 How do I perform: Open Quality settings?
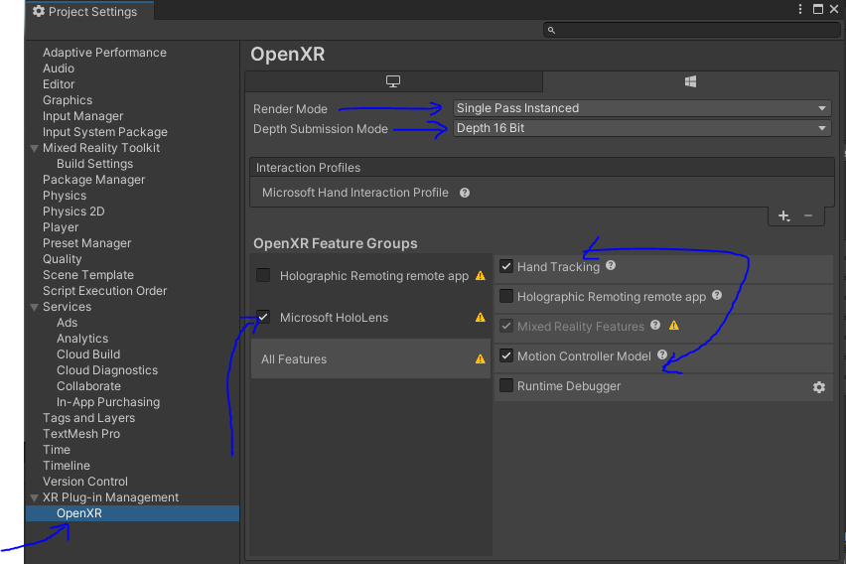pos(62,259)
